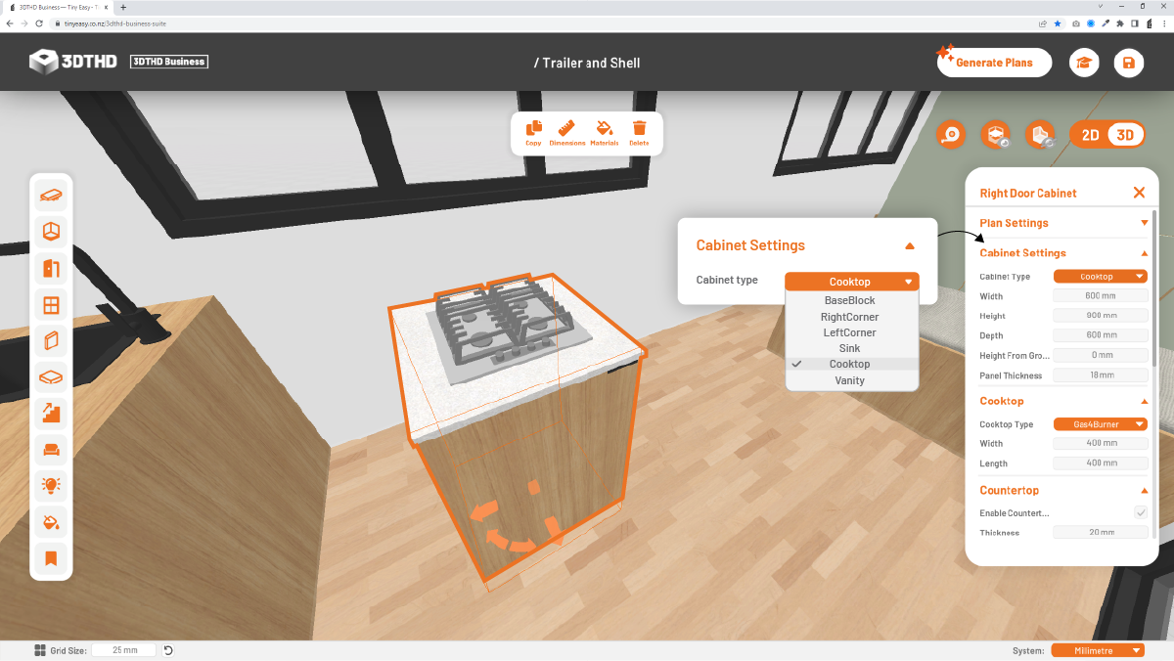Viewport: 1174px width, 661px height.
Task: Select the wall panel tool
Action: point(51,341)
